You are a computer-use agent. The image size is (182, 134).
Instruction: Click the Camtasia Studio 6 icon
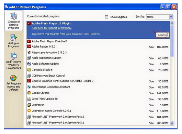pyautogui.click(x=29, y=70)
